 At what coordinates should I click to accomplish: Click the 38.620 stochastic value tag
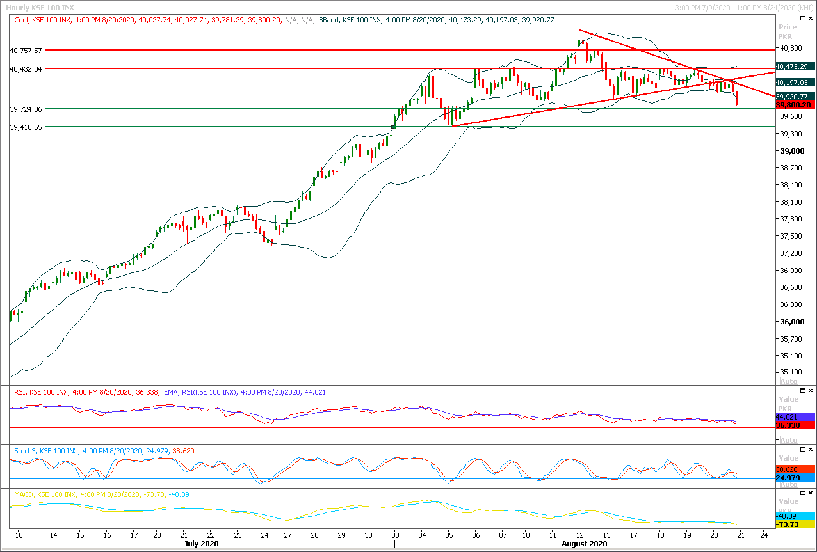pos(795,469)
